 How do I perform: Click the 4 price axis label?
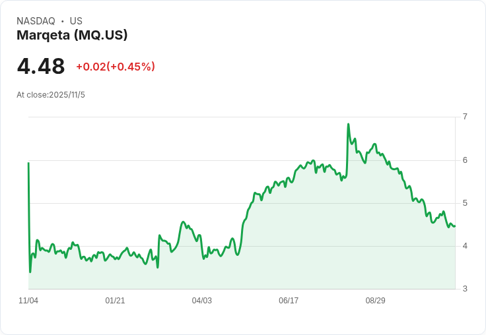pyautogui.click(x=465, y=246)
